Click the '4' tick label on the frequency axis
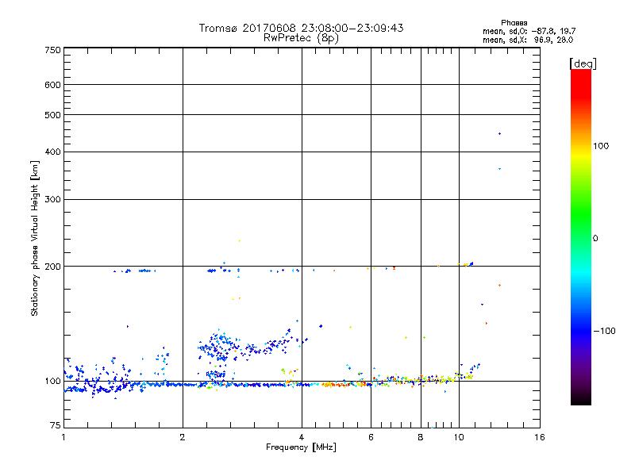Image resolution: width=635 pixels, height=476 pixels. tap(302, 438)
